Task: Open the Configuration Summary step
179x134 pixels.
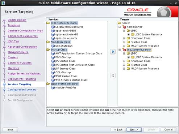Action: [x=22, y=90]
